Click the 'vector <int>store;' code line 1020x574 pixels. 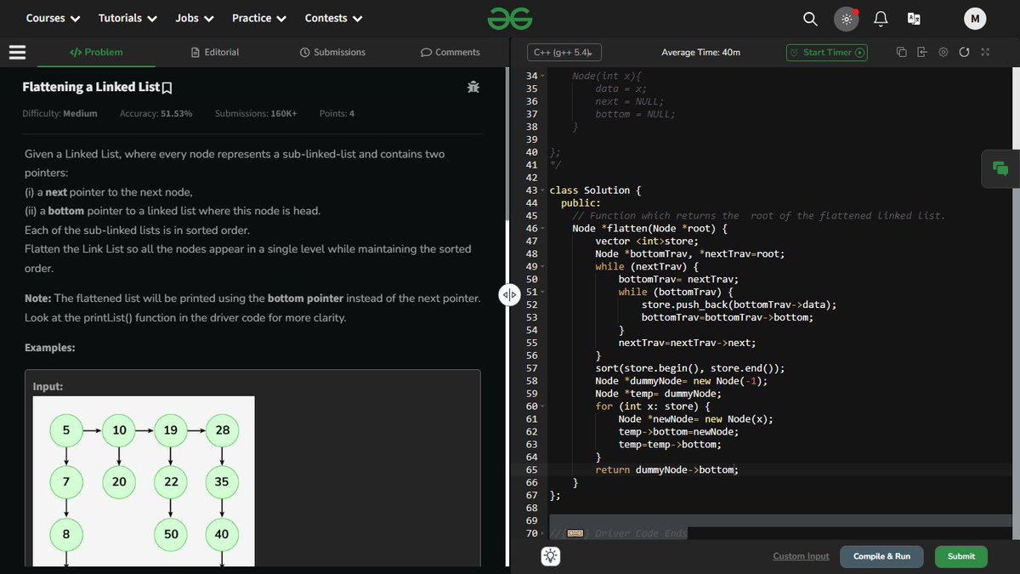tap(647, 242)
